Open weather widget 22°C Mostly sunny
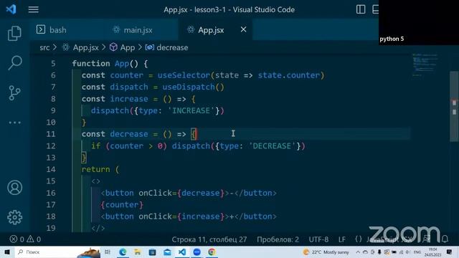Image resolution: width=459 pixels, height=258 pixels. (x=326, y=252)
